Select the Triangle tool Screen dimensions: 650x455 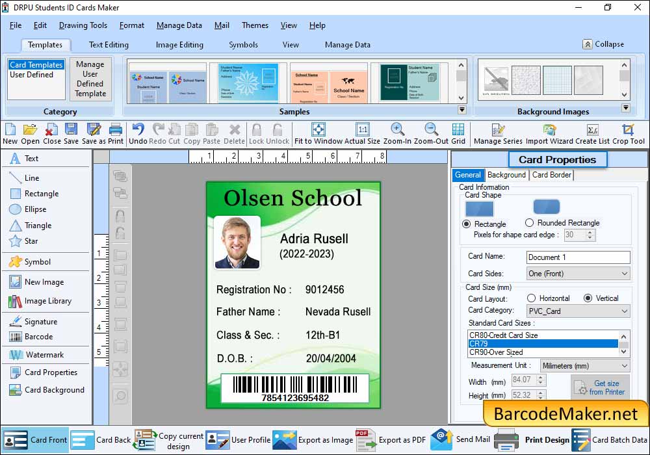click(x=31, y=226)
